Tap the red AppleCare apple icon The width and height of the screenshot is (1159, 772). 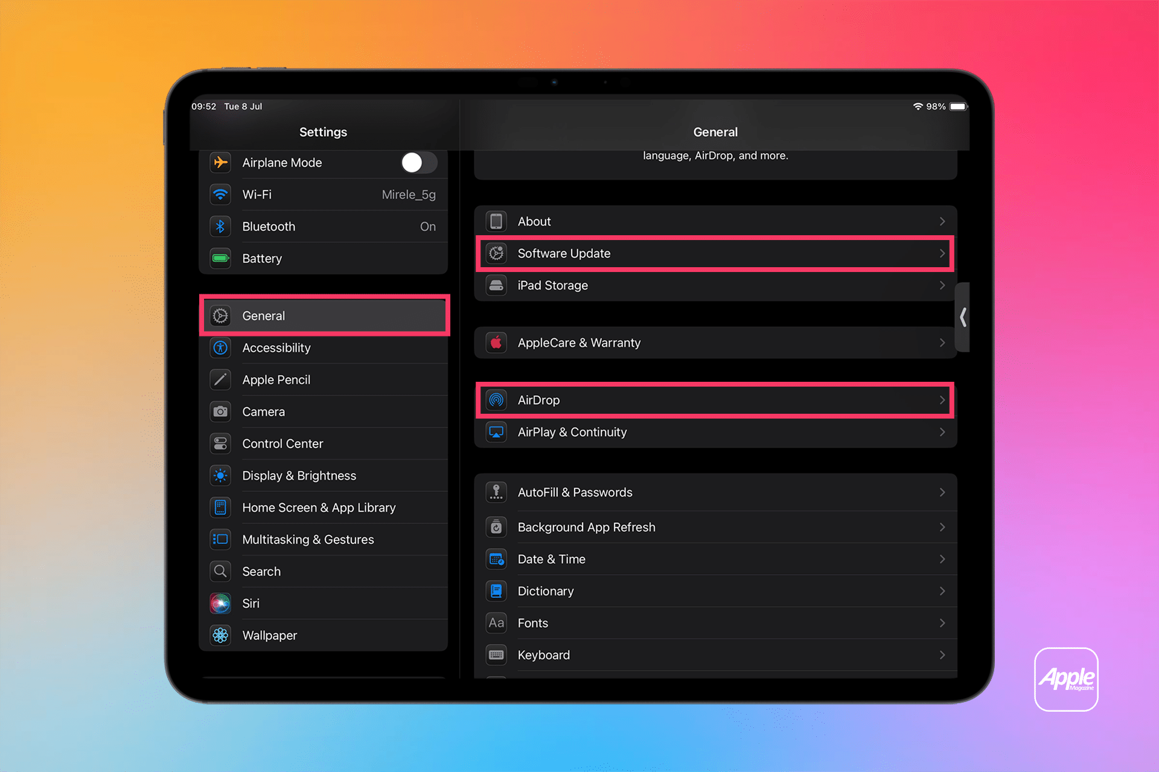496,343
